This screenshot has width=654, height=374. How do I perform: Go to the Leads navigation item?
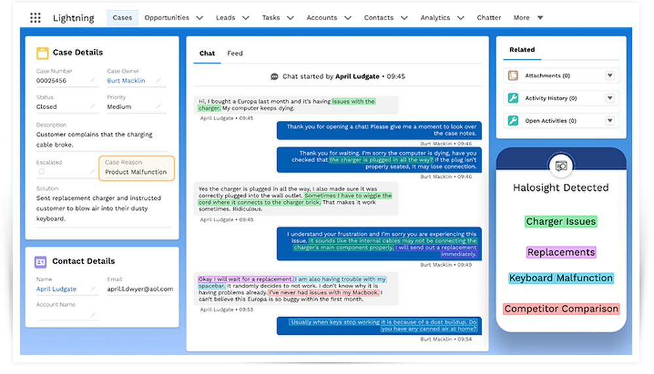point(225,18)
